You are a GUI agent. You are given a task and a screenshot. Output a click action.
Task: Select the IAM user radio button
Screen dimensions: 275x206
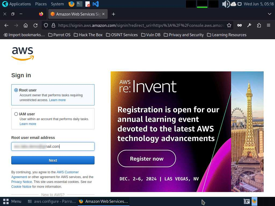[16, 114]
